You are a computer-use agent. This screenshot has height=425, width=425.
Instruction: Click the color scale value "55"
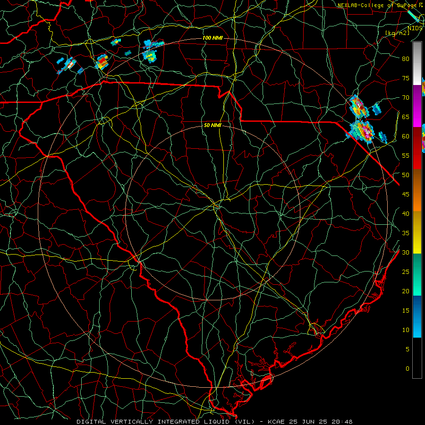[x=406, y=156]
